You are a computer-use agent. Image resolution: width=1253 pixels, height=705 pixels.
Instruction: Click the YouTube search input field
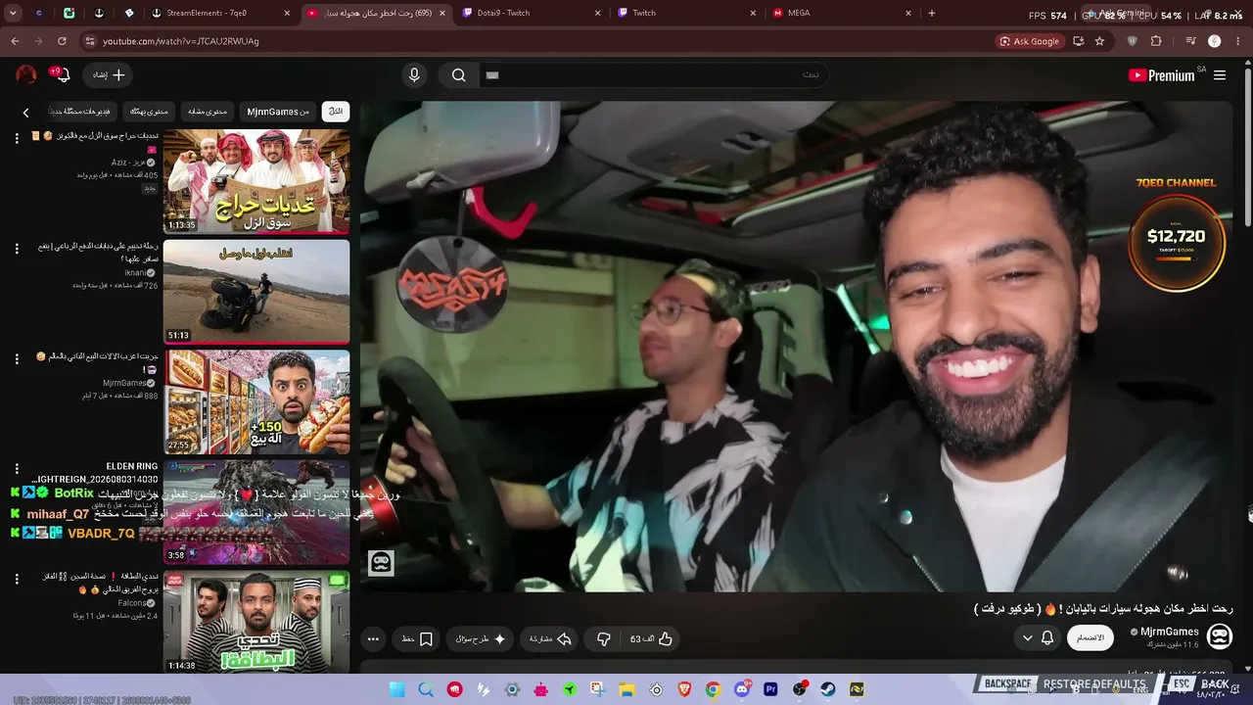tap(652, 75)
